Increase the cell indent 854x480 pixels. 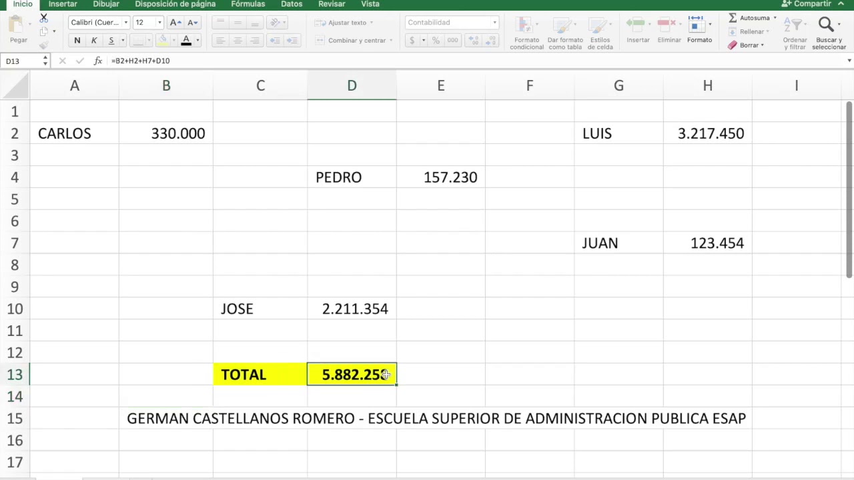tap(292, 41)
